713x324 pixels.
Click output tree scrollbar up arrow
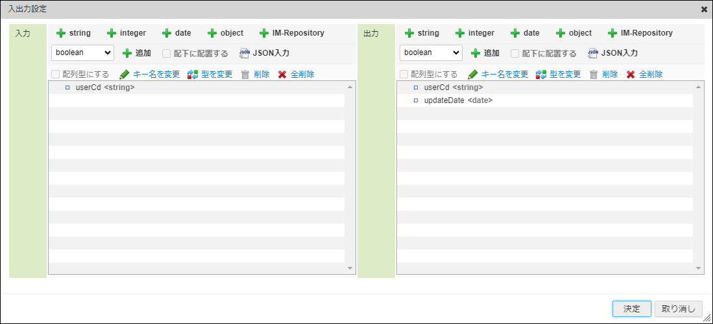pos(699,86)
